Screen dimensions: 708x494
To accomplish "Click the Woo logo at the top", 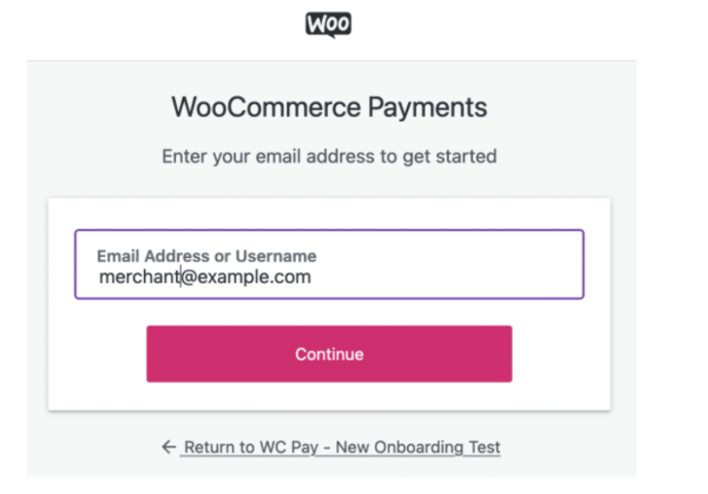I will click(328, 24).
